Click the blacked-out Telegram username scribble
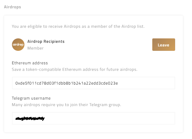This screenshot has height=139, width=192. tap(30, 119)
